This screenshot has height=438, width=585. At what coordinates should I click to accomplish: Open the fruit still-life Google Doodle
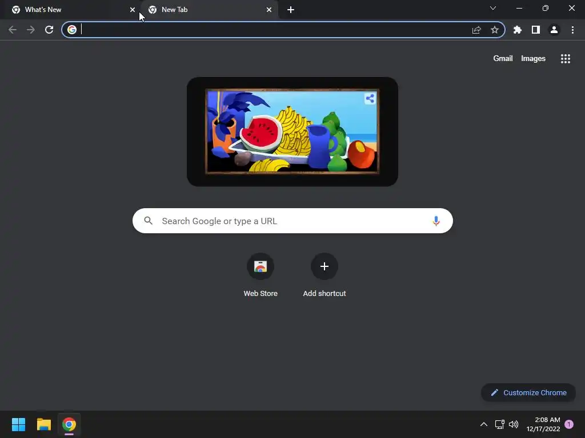pos(292,132)
